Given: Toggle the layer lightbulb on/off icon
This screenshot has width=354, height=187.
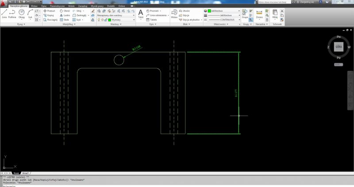Looking at the screenshot, I should click(99, 20).
